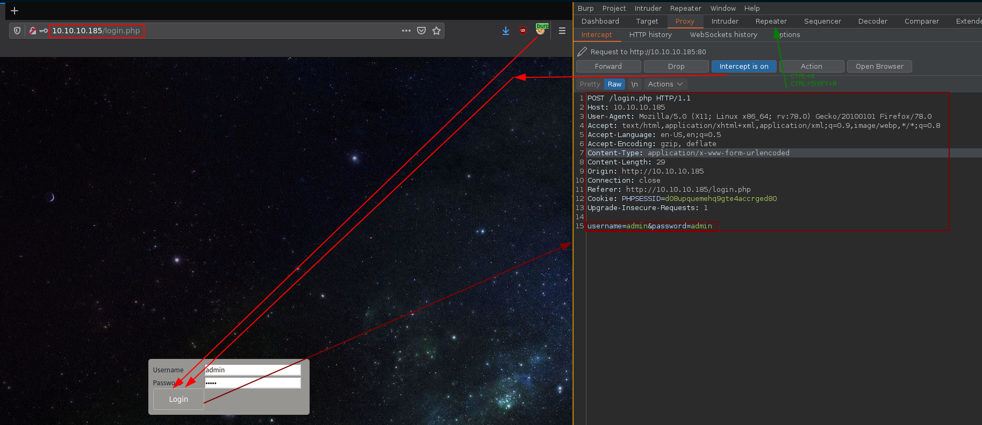This screenshot has width=982, height=425.
Task: Open the Firefox hamburger menu
Action: (562, 31)
